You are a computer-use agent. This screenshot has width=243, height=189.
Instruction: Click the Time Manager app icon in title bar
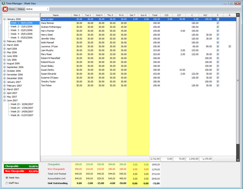[x=3, y=3]
